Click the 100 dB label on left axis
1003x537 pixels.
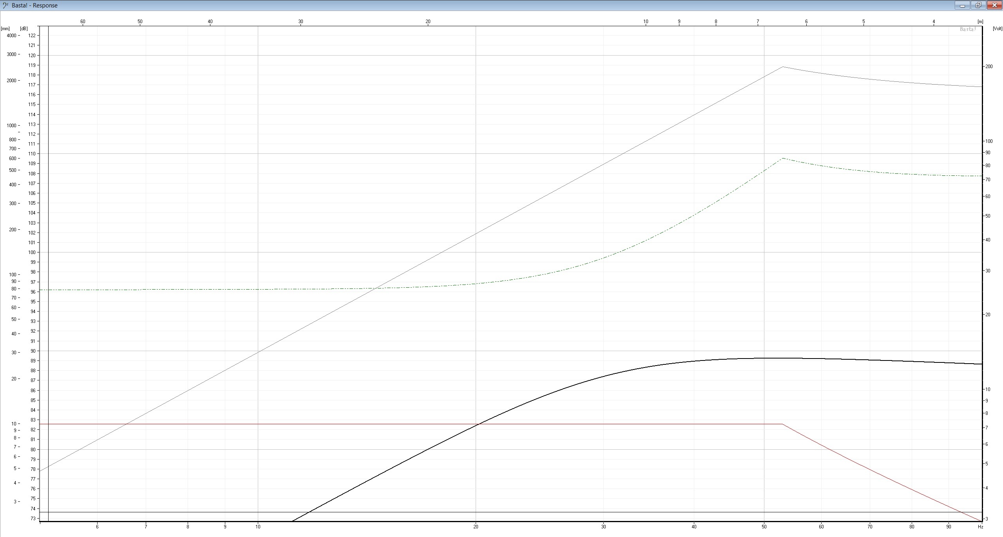point(32,252)
